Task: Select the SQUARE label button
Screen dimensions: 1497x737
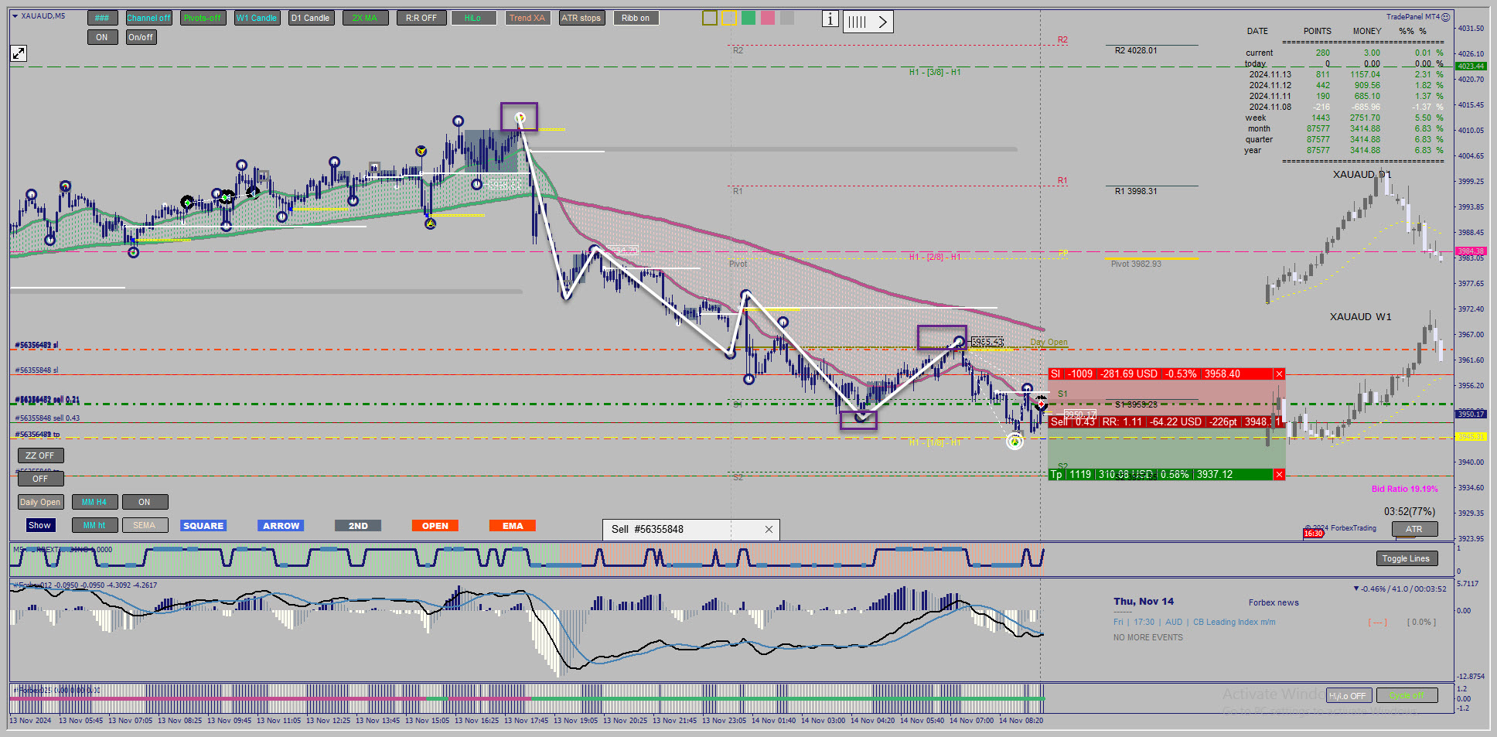Action: (203, 526)
